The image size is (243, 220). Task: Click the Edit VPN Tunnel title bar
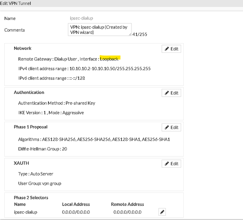(x=16, y=3)
